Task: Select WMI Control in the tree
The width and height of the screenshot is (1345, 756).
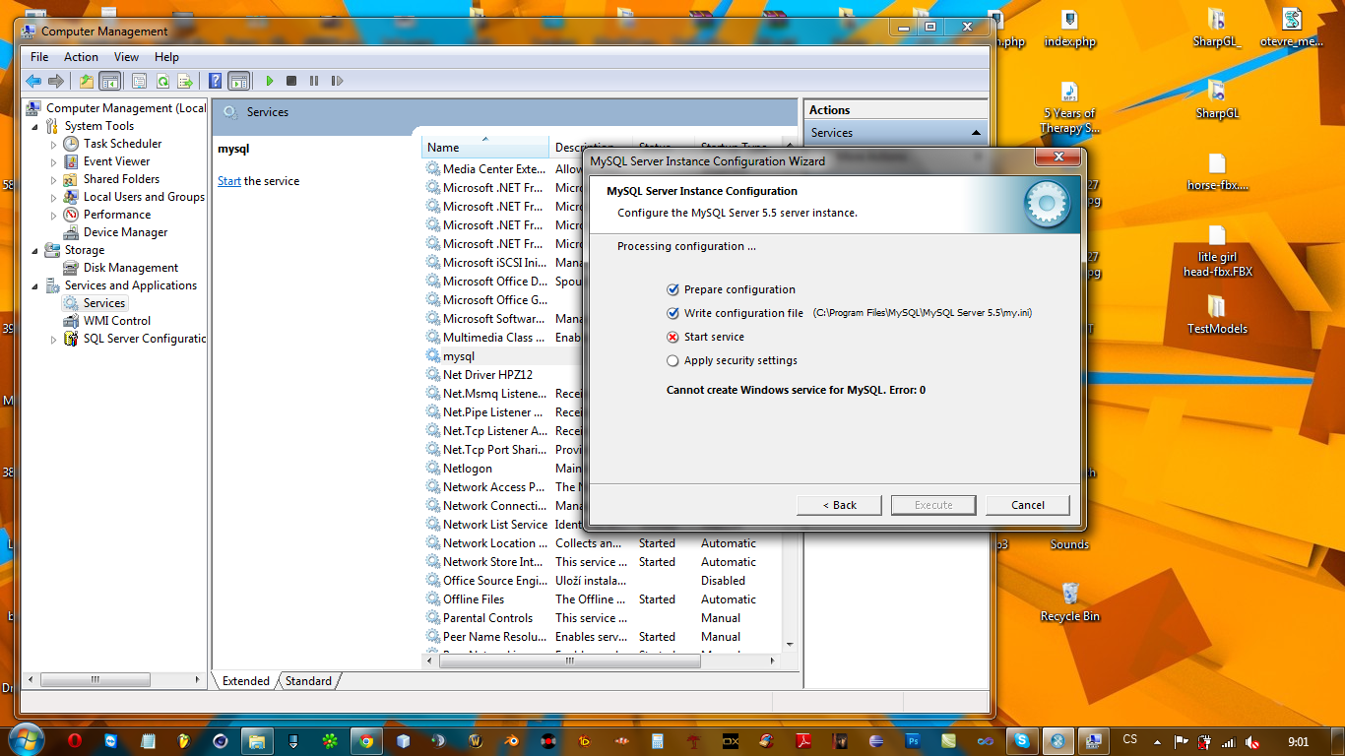Action: (x=116, y=321)
